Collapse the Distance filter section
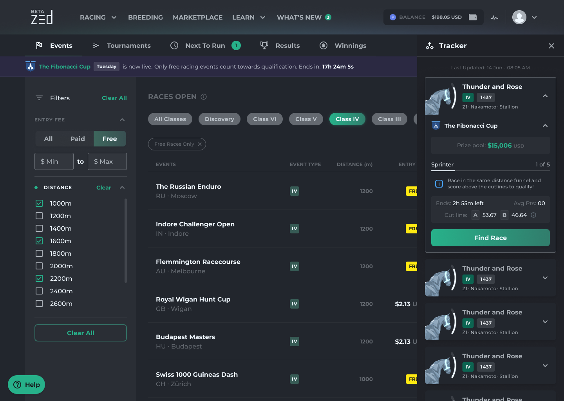This screenshot has height=401, width=564. click(122, 188)
